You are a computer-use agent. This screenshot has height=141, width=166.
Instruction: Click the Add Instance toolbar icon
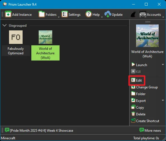click(8, 14)
